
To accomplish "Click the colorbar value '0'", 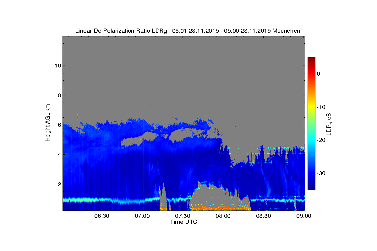I will [319, 74].
